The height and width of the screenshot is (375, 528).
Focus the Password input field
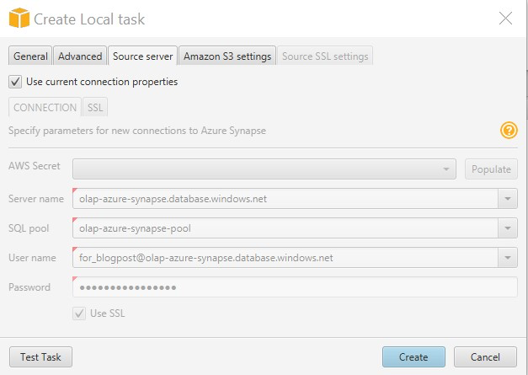pyautogui.click(x=295, y=287)
